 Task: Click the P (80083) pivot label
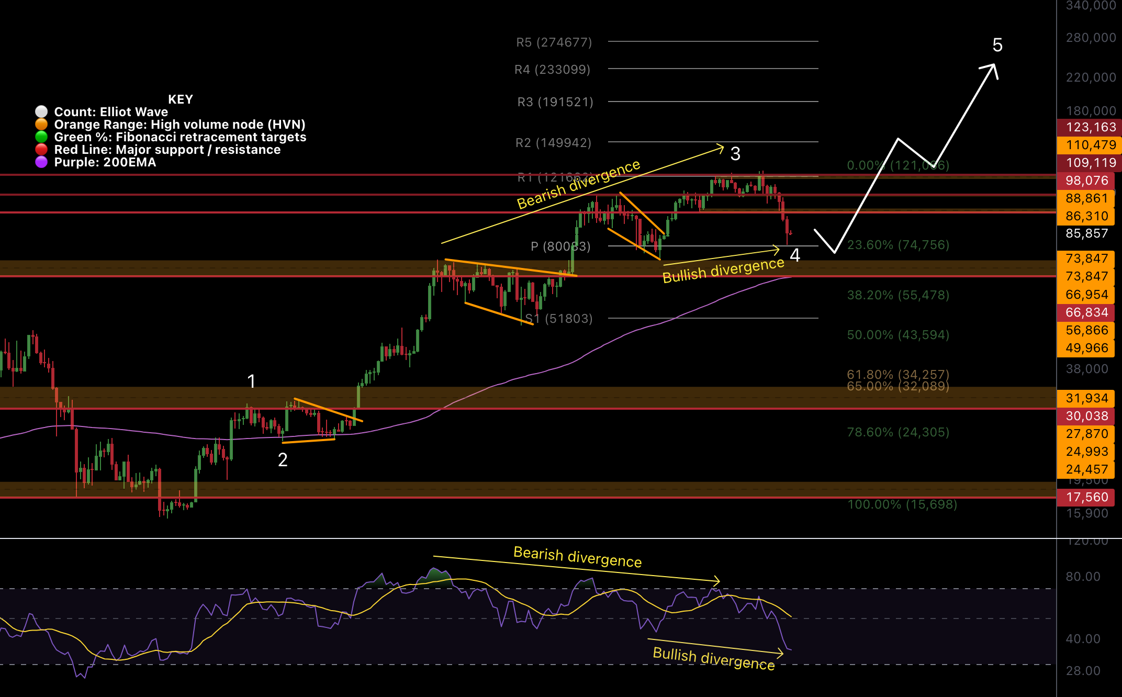(x=560, y=245)
